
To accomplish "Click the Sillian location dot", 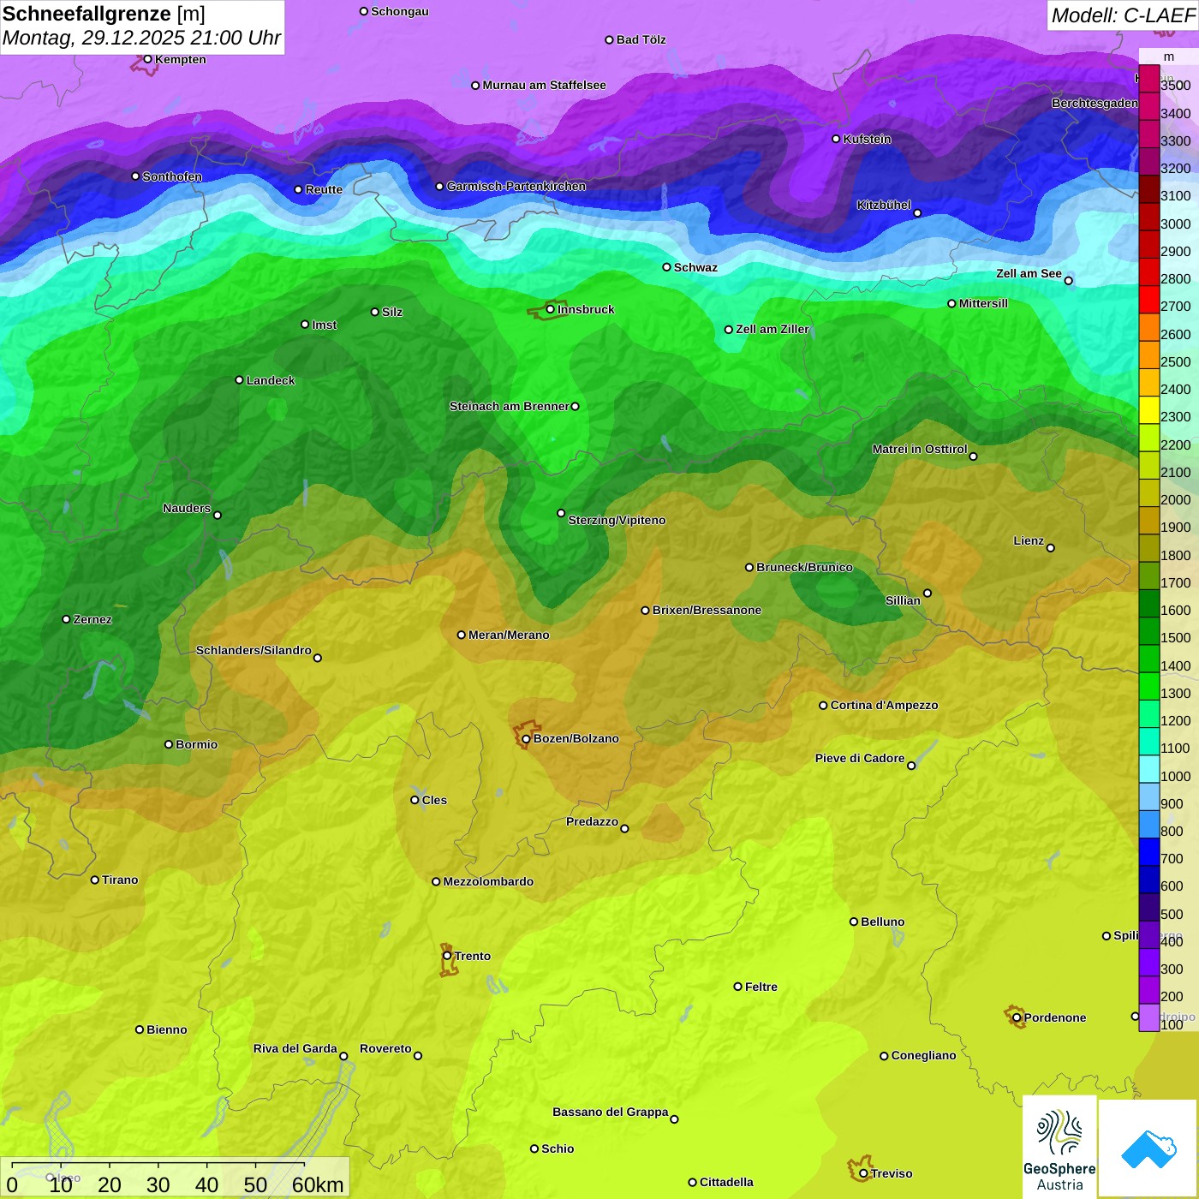I will pyautogui.click(x=927, y=593).
